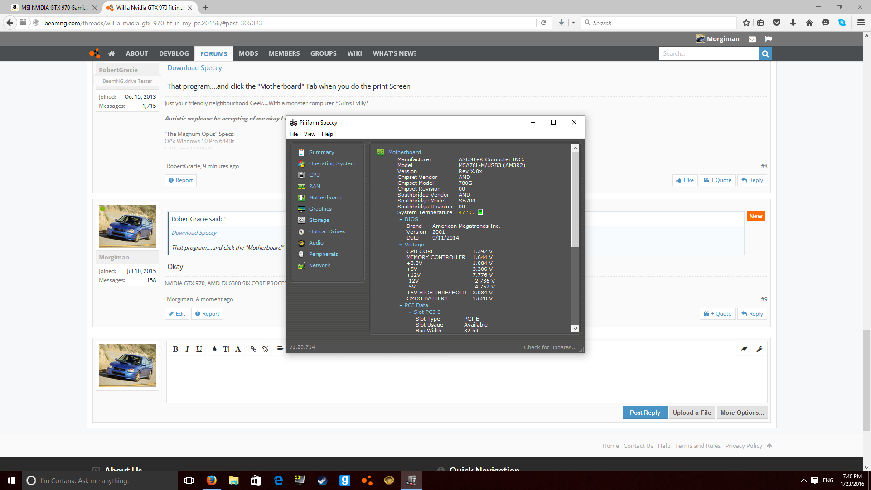Switch to MSI NVIDIA GTX 970 browser tab
This screenshot has height=490, width=871.
click(54, 8)
